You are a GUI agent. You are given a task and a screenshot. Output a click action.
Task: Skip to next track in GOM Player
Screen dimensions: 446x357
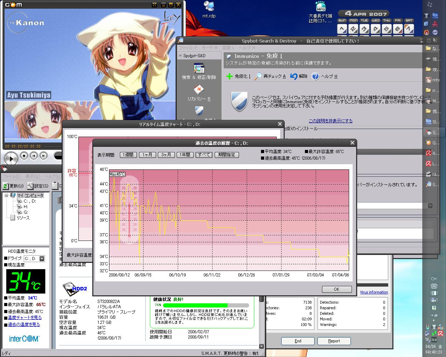43,156
